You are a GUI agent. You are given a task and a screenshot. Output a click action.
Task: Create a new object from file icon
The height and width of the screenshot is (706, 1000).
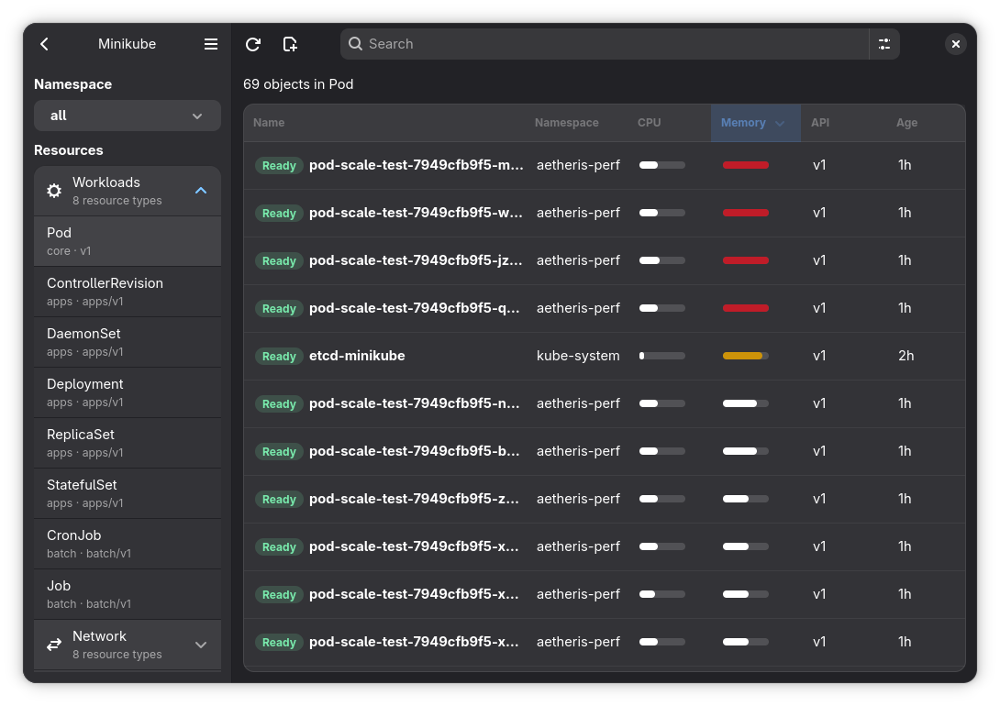290,44
